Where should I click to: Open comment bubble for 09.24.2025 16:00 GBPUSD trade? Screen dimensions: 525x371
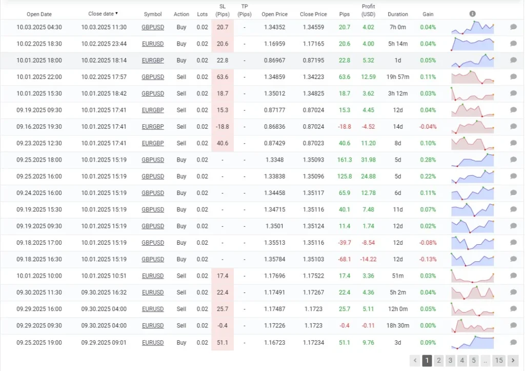513,193
